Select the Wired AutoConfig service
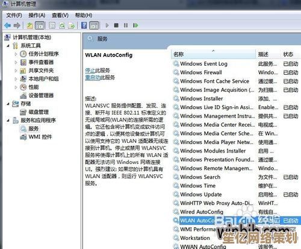Image resolution: width=301 pixels, height=249 pixels. [237, 212]
